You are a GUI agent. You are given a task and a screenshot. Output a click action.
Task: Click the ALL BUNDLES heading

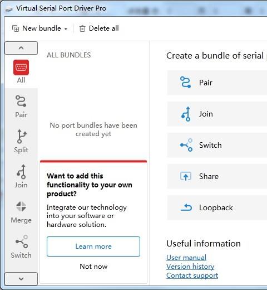[x=69, y=55]
